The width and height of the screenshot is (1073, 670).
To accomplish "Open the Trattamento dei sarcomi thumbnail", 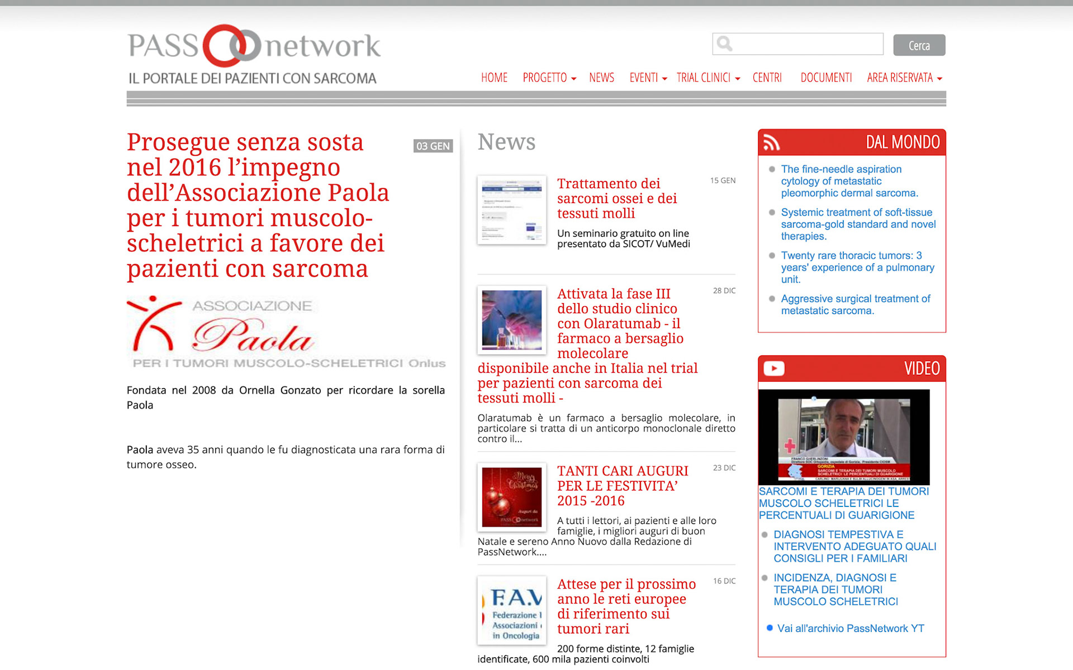I will click(512, 210).
